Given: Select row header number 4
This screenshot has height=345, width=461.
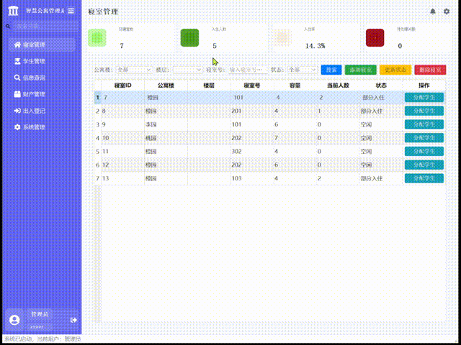Looking at the screenshot, I should coord(98,138).
